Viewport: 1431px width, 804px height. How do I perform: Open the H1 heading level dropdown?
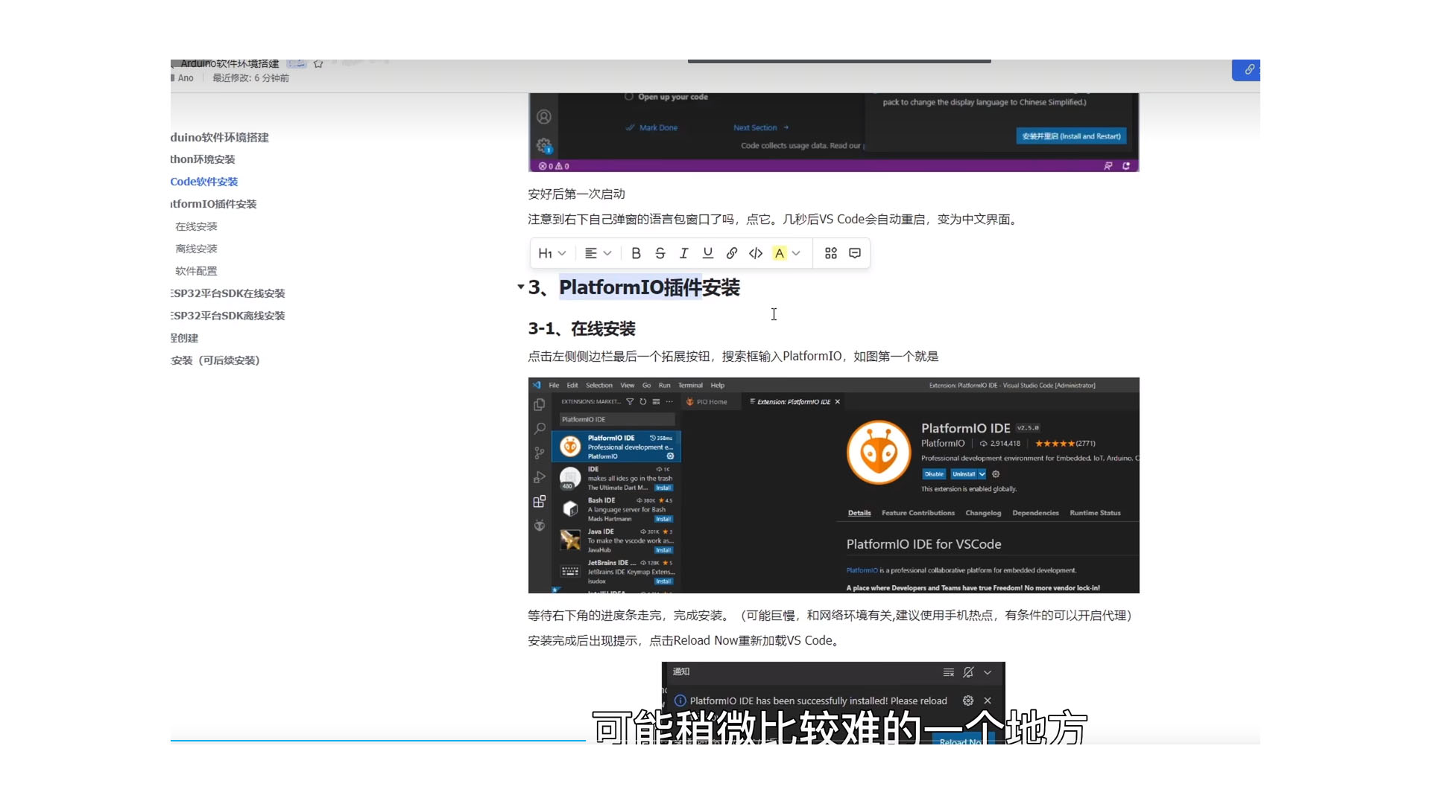(552, 253)
